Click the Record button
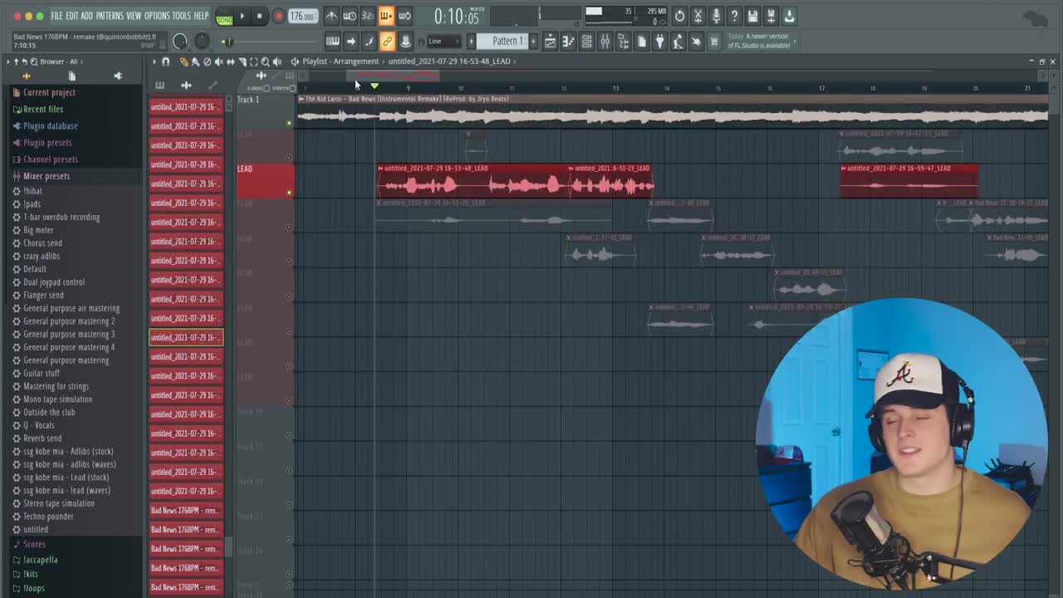 tap(278, 16)
